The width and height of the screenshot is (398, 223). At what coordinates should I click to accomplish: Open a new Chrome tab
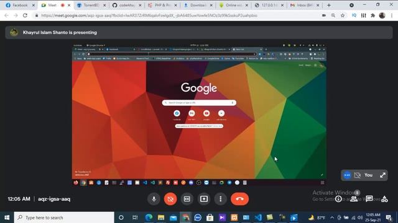pyautogui.click(x=329, y=5)
